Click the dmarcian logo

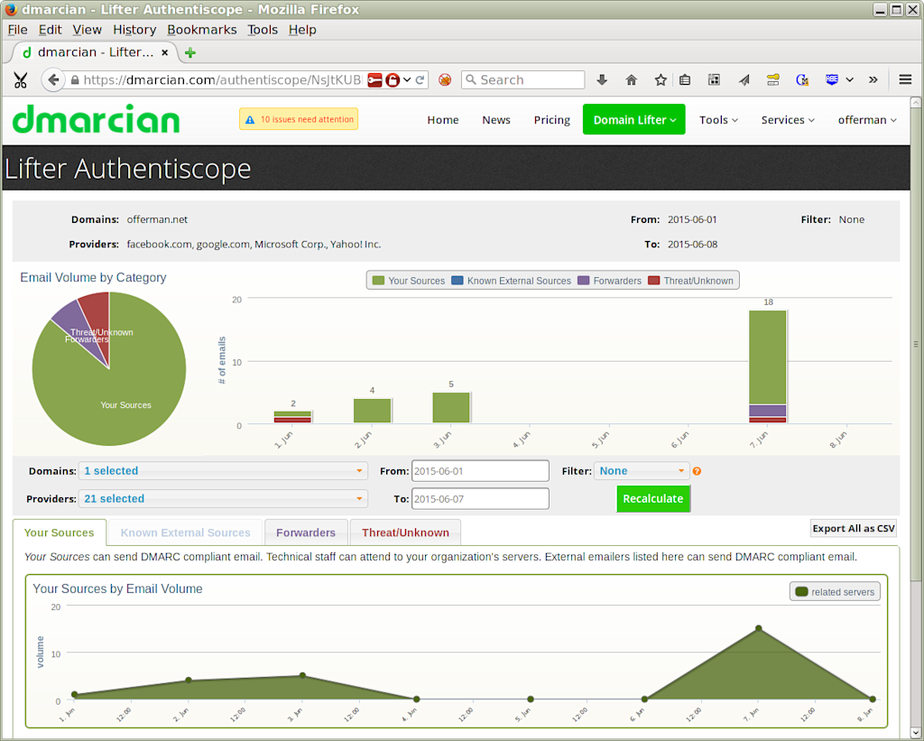tap(96, 119)
